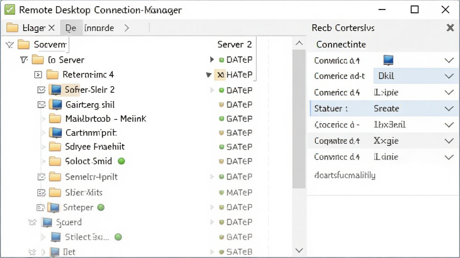Click the monitor icon in Conwarica d.4 row
This screenshot has width=460, height=258.
pos(388,60)
